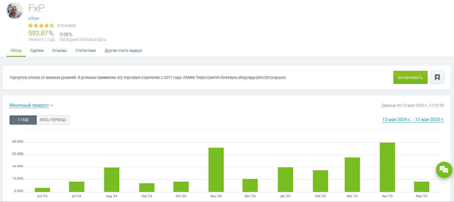
Task: Click the Apr '25 green bar
Action: click(x=387, y=167)
